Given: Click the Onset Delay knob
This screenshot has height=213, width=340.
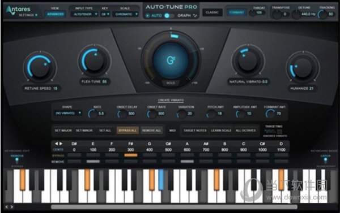Looking at the screenshot, I should 122,114.
